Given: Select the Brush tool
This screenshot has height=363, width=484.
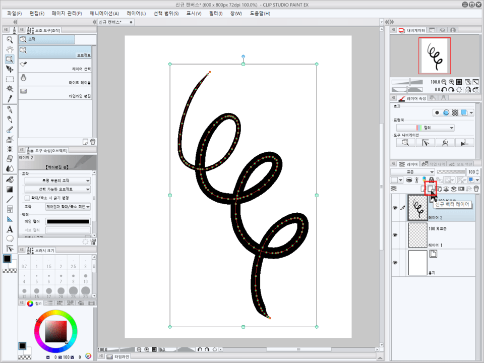Looking at the screenshot, I should point(10,130).
